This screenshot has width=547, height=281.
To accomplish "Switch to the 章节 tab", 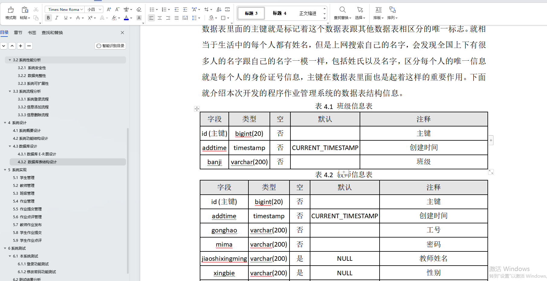I will point(18,32).
